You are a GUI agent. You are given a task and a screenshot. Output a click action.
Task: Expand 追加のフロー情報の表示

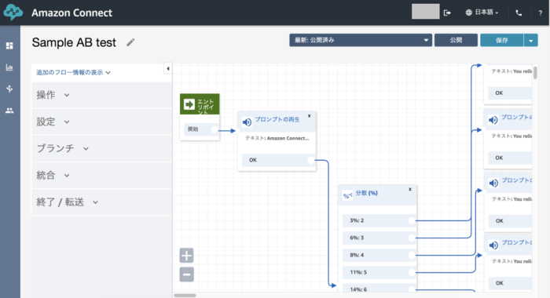click(x=73, y=72)
